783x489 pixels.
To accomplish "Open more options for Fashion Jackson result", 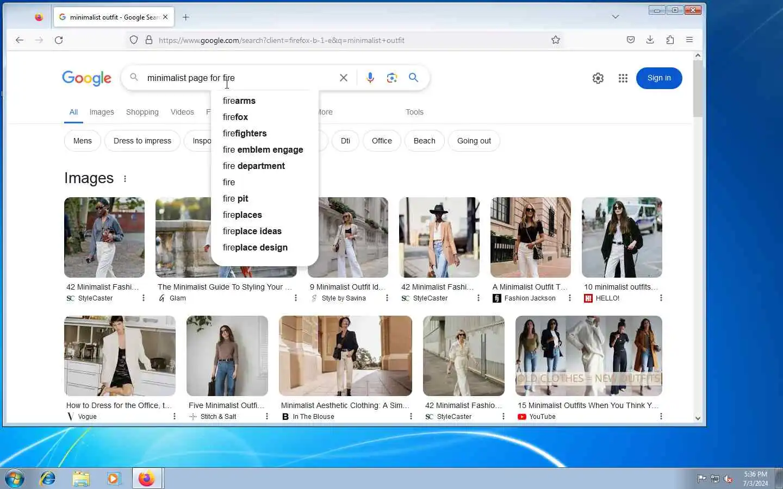I will (570, 298).
